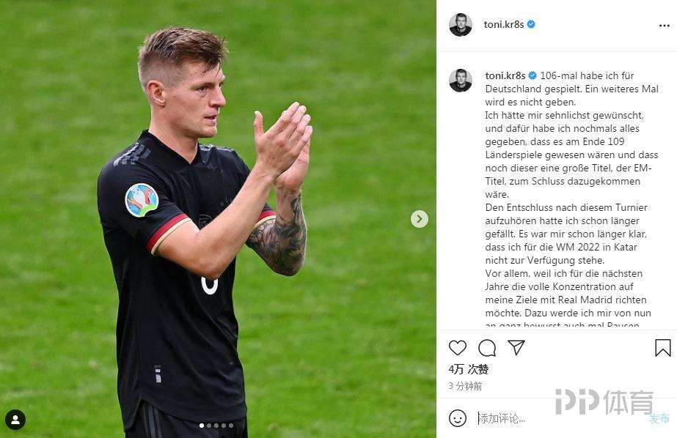Click the avatar beside the caption text
The height and width of the screenshot is (438, 677).
[460, 80]
